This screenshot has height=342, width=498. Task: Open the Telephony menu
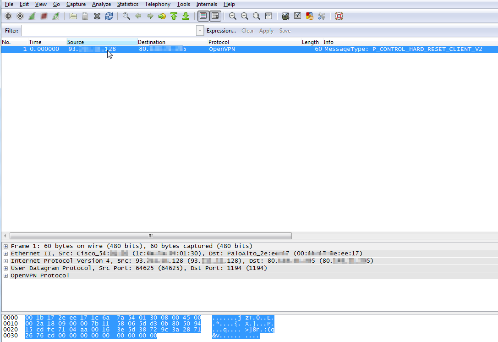coord(157,4)
